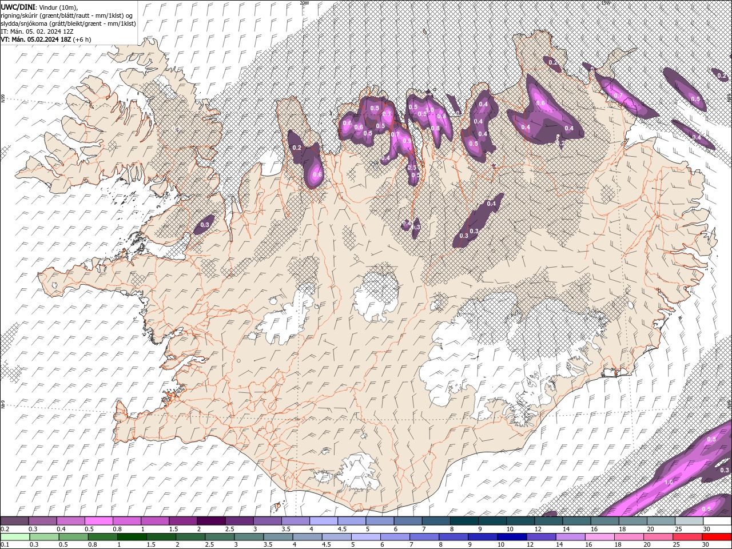
Task: Select the medium green 0.5 swatch in the lower legend row
Action: [73, 537]
